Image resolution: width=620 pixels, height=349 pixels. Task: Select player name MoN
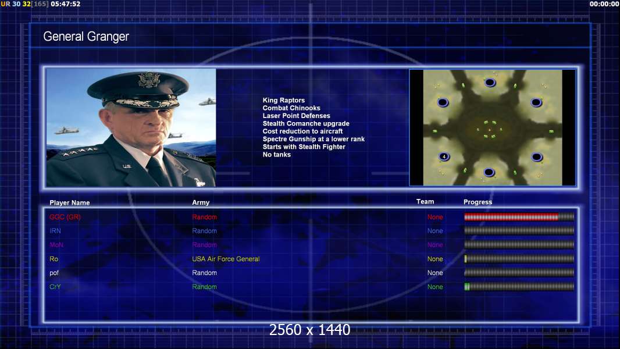(56, 245)
